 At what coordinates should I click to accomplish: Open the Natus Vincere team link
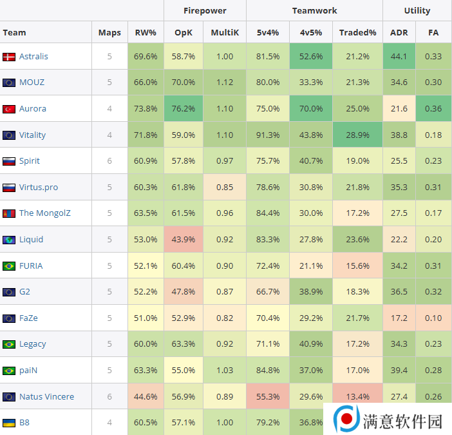click(x=46, y=396)
